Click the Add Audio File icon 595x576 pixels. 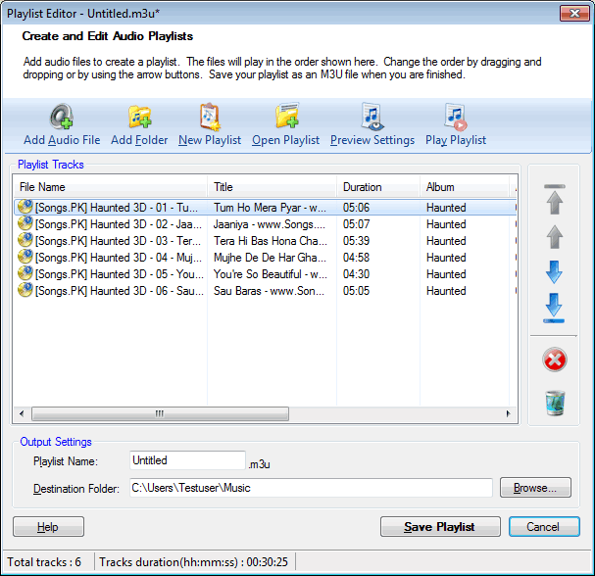62,118
